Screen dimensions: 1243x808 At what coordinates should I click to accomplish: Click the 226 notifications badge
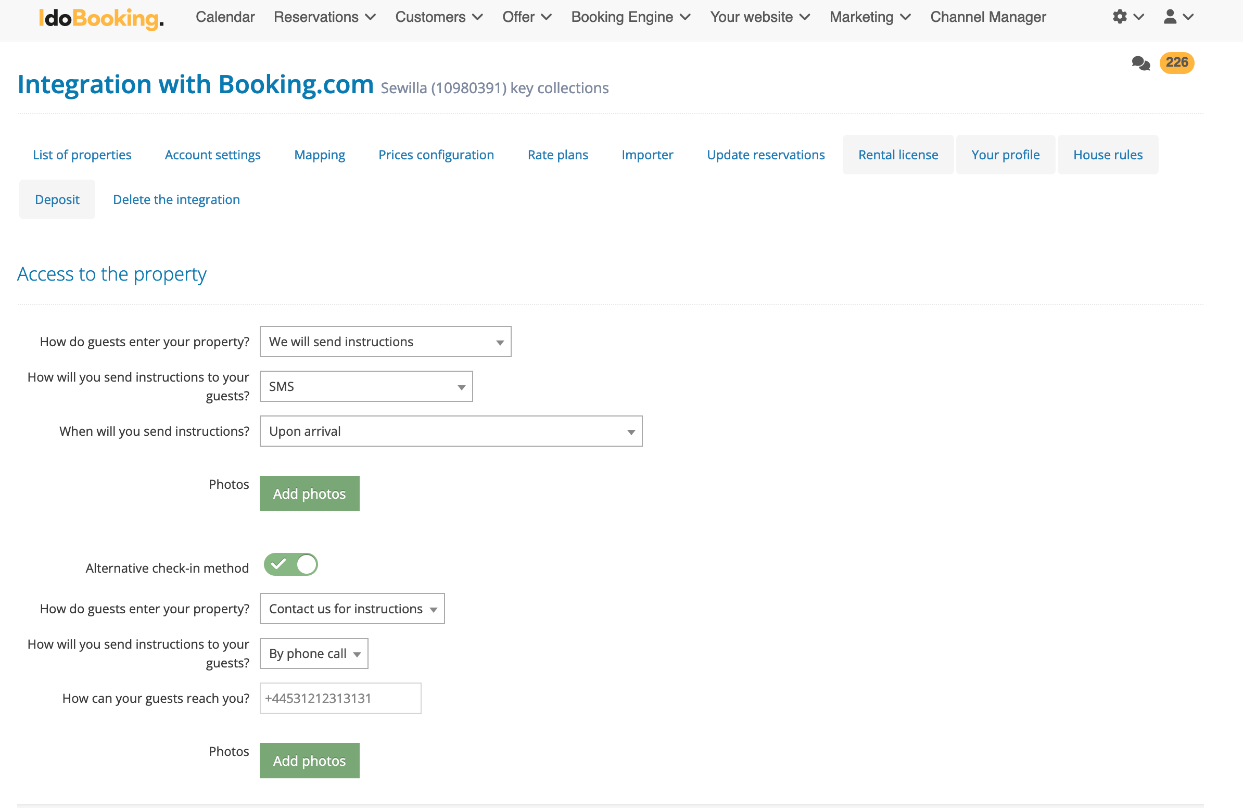(1176, 62)
